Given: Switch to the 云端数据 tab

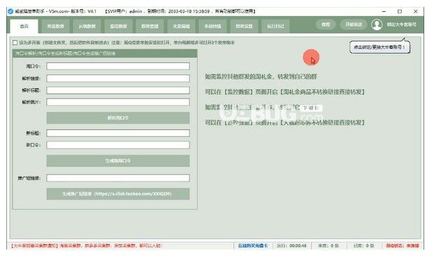Looking at the screenshot, I should pyautogui.click(x=87, y=27).
